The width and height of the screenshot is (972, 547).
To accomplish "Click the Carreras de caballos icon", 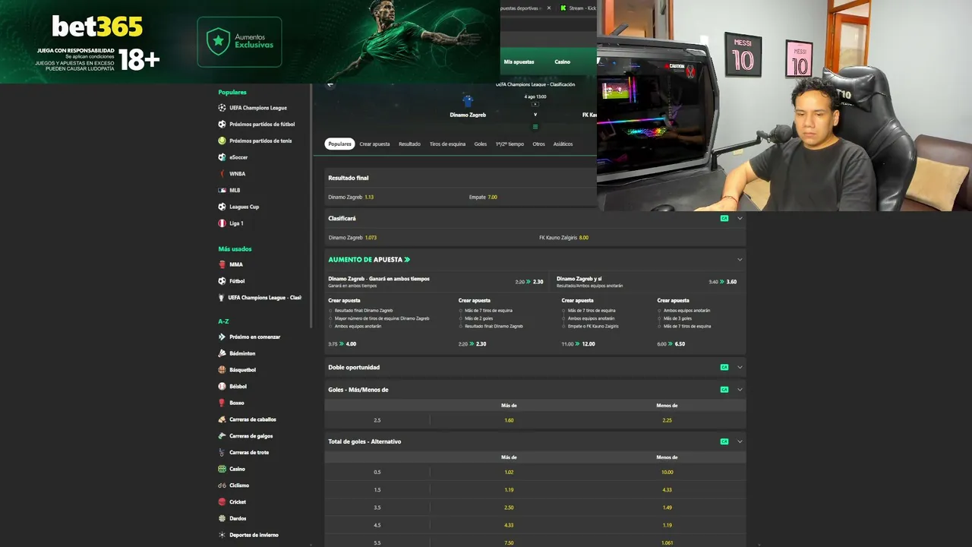I will (x=222, y=419).
